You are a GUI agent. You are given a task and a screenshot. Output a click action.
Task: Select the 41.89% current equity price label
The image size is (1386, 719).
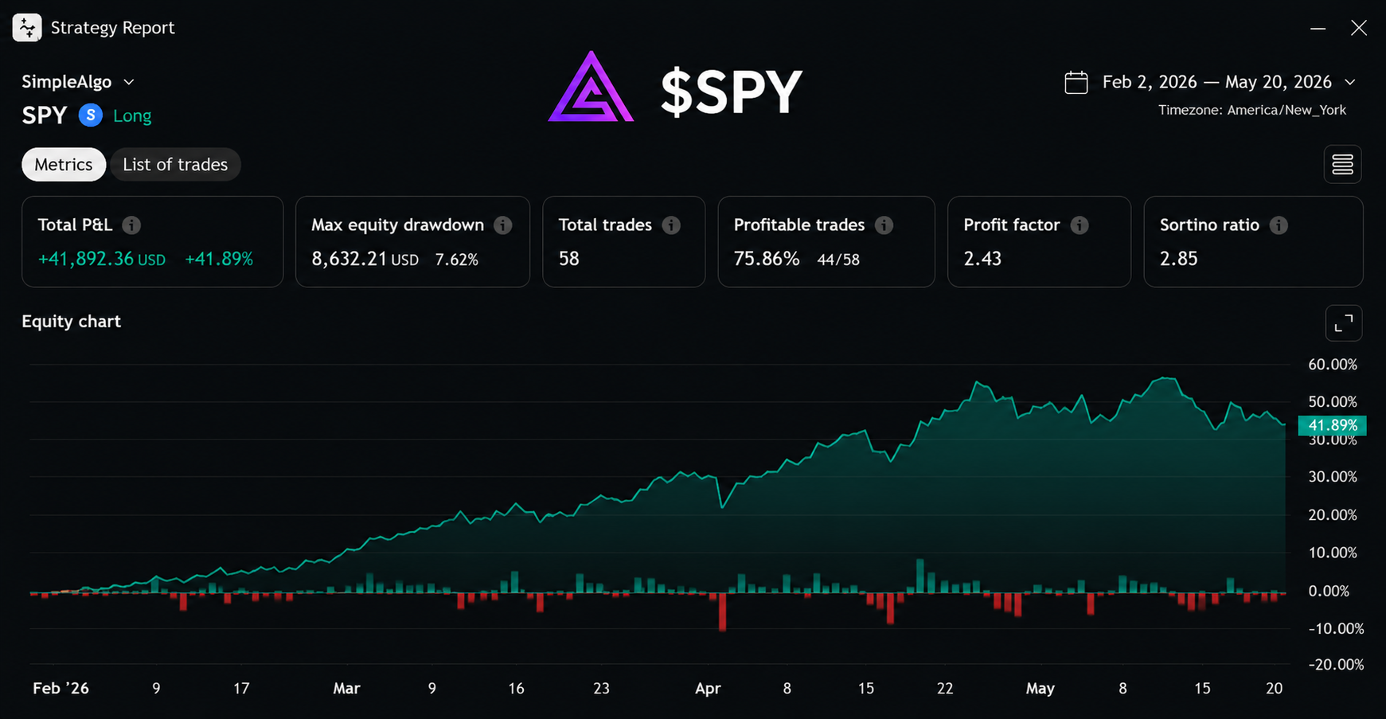coord(1332,425)
